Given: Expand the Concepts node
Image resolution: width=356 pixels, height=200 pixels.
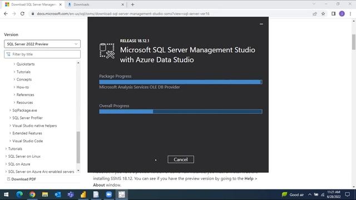Looking at the screenshot, I should tap(14, 79).
